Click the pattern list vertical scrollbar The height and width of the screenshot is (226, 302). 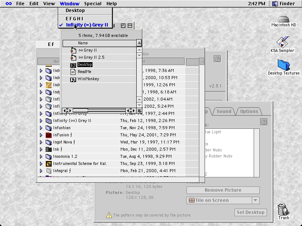click(x=257, y=153)
